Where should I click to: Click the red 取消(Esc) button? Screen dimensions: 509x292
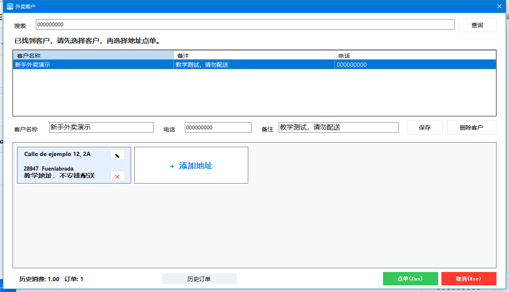click(x=469, y=279)
